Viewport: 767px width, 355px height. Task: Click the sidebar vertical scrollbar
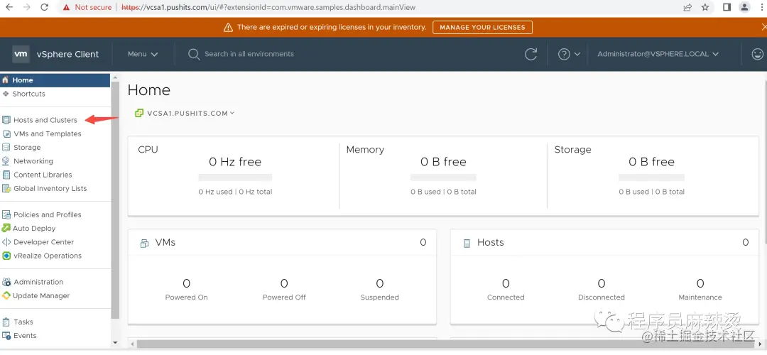pyautogui.click(x=116, y=200)
